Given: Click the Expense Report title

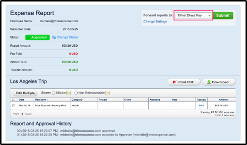Looking at the screenshot, I should coord(32,13).
